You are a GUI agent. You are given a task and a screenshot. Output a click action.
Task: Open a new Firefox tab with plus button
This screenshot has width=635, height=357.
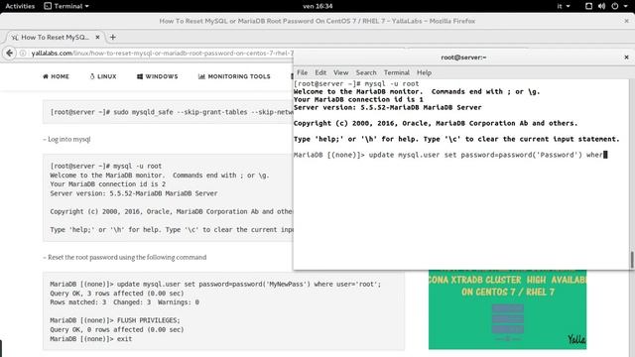(112, 38)
